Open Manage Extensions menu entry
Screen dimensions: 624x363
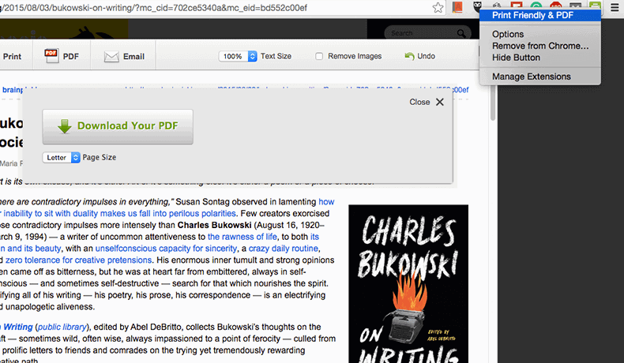tap(540, 77)
